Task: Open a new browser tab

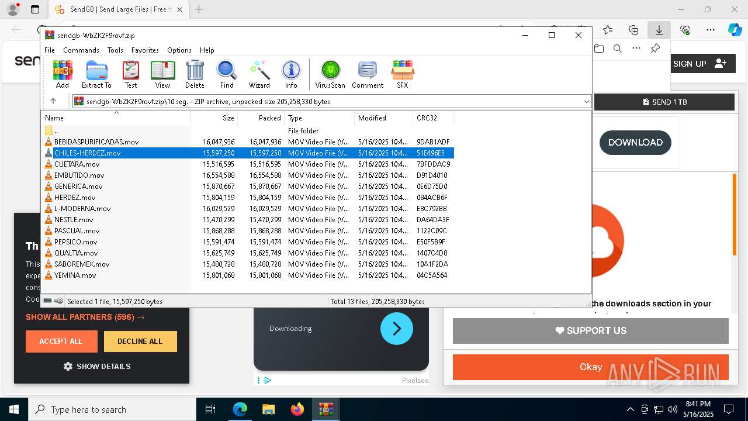Action: (x=199, y=9)
